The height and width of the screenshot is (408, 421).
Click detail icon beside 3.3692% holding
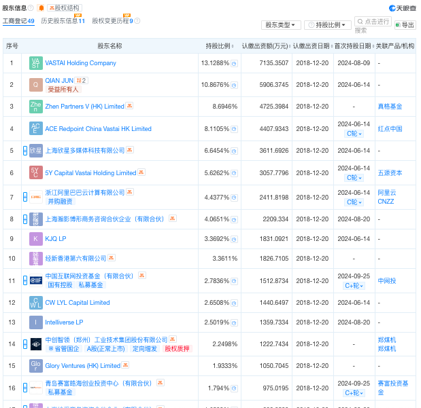234,239
